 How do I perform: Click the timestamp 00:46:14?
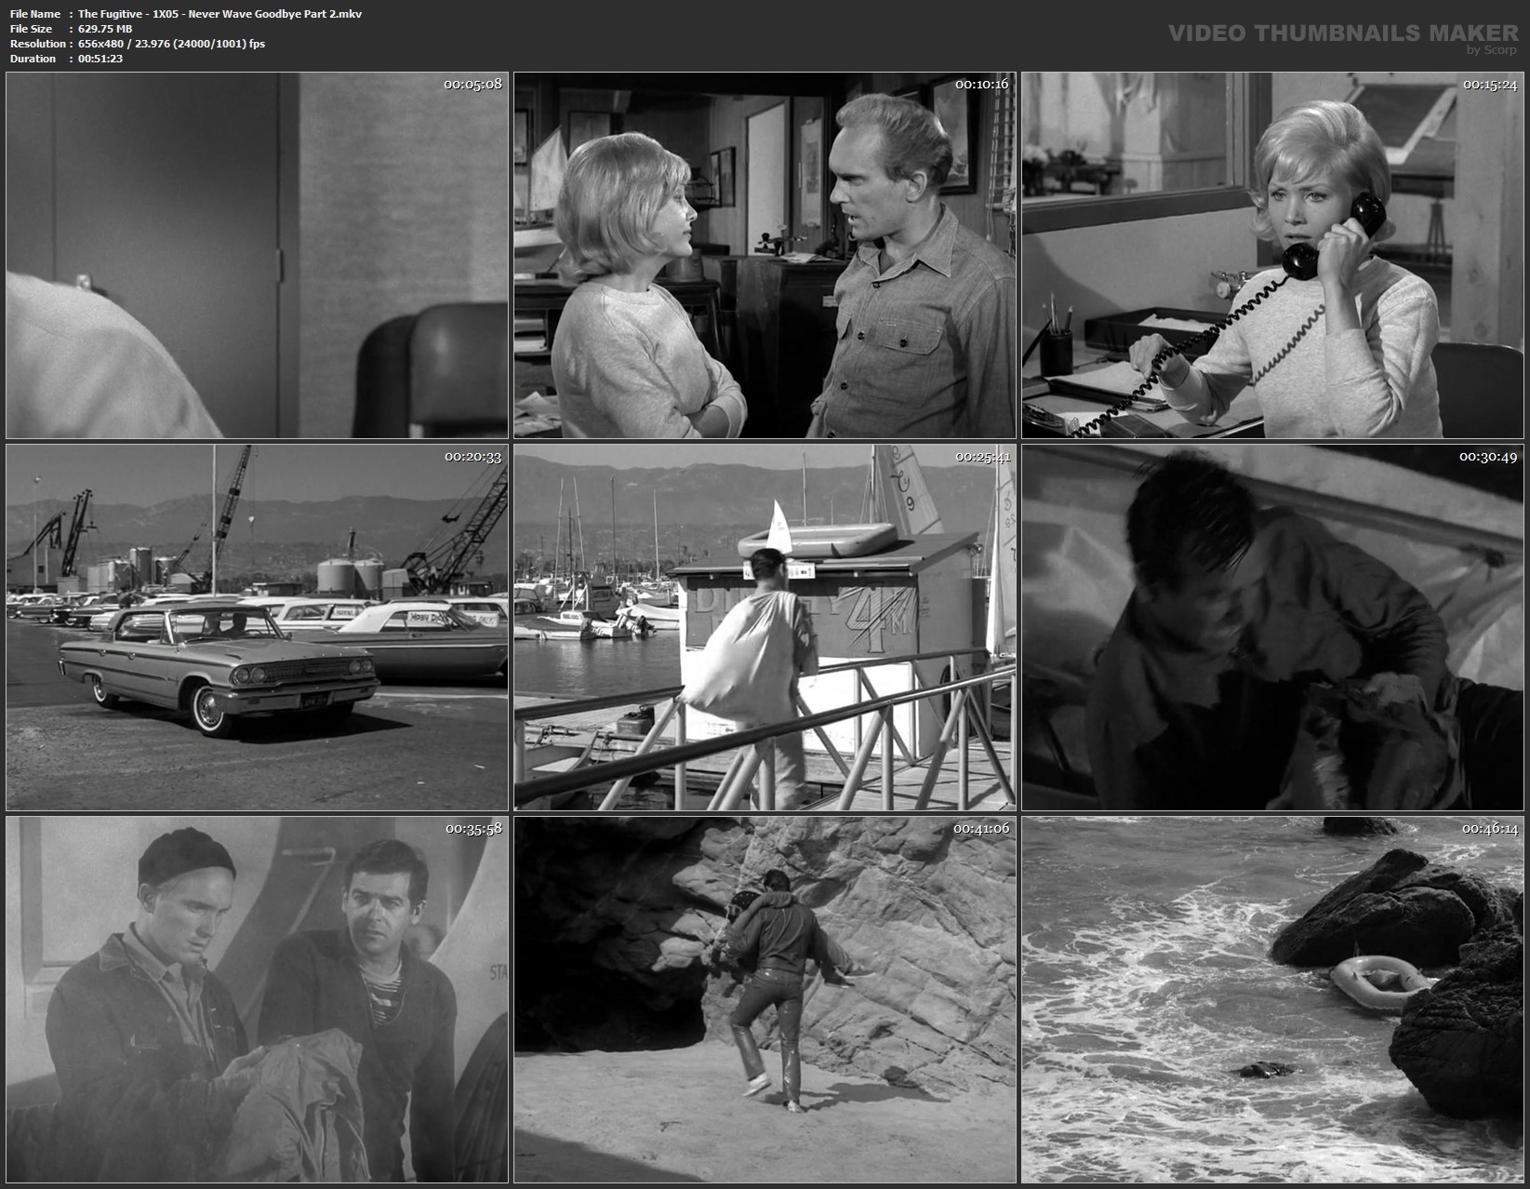[x=1489, y=828]
